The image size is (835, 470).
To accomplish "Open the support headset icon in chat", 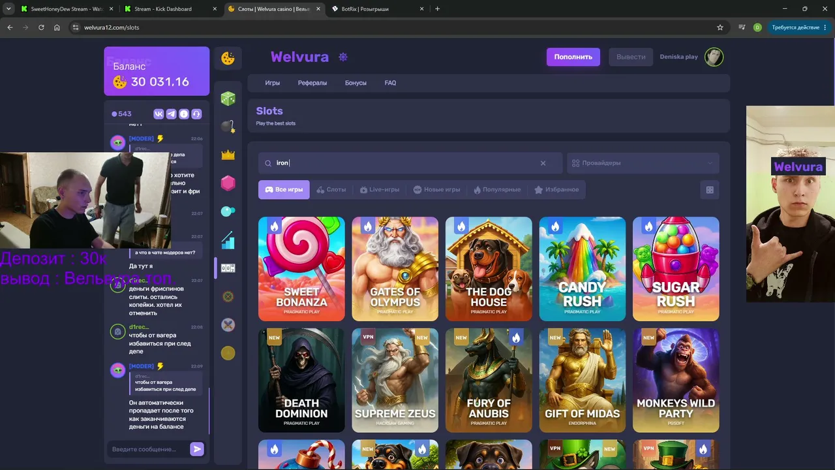I will 196,114.
